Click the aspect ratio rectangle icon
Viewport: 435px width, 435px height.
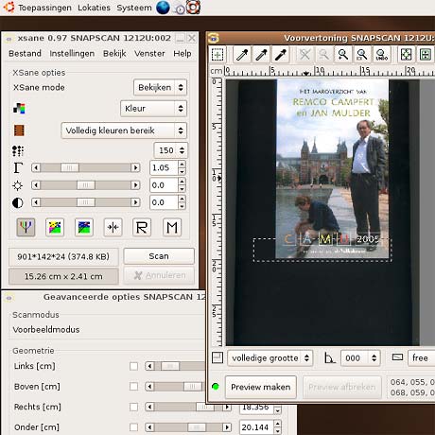click(x=397, y=357)
